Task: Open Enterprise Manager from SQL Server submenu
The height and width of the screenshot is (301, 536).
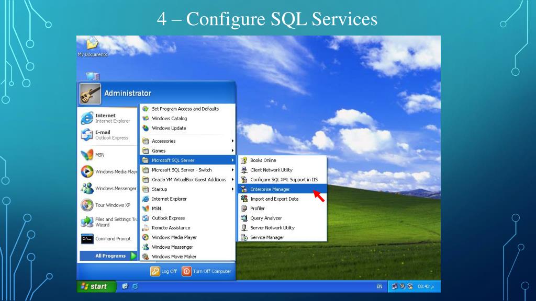Action: 282,189
